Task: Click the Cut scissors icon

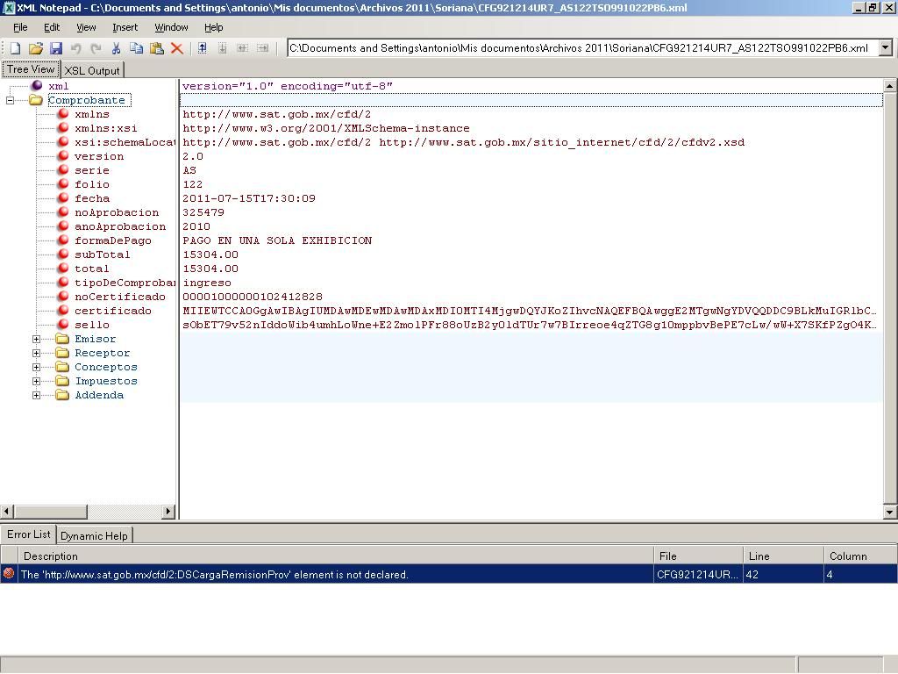Action: (116, 48)
